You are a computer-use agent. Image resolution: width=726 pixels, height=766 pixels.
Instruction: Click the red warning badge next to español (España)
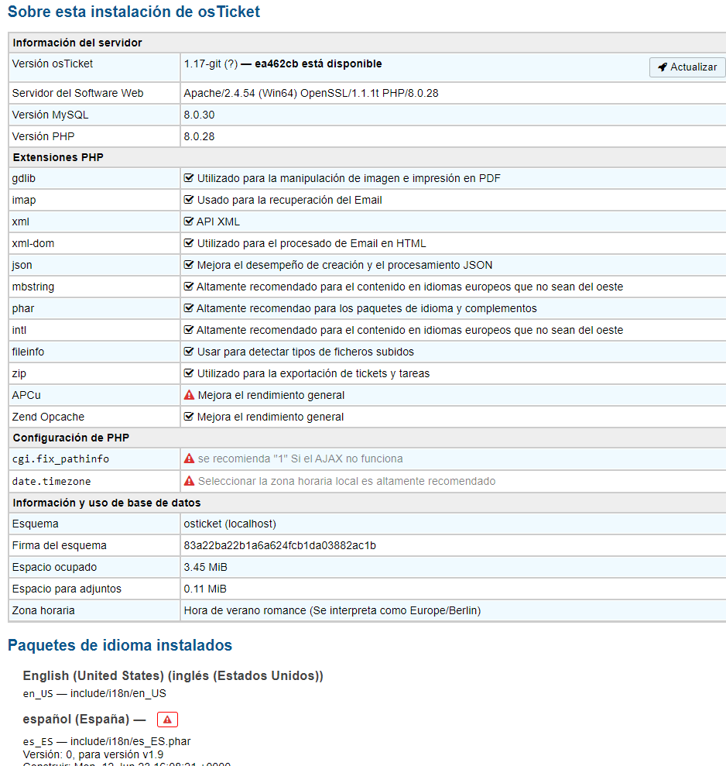pos(167,720)
